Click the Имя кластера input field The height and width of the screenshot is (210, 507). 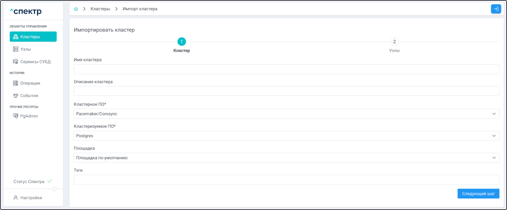[286, 69]
